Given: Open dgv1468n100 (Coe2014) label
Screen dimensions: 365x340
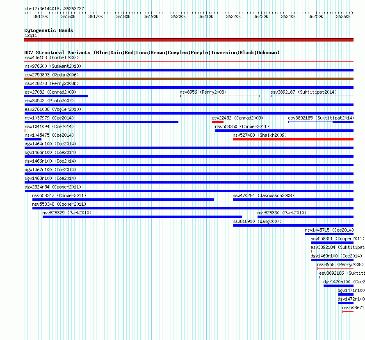Looking at the screenshot, I should 50,178.
